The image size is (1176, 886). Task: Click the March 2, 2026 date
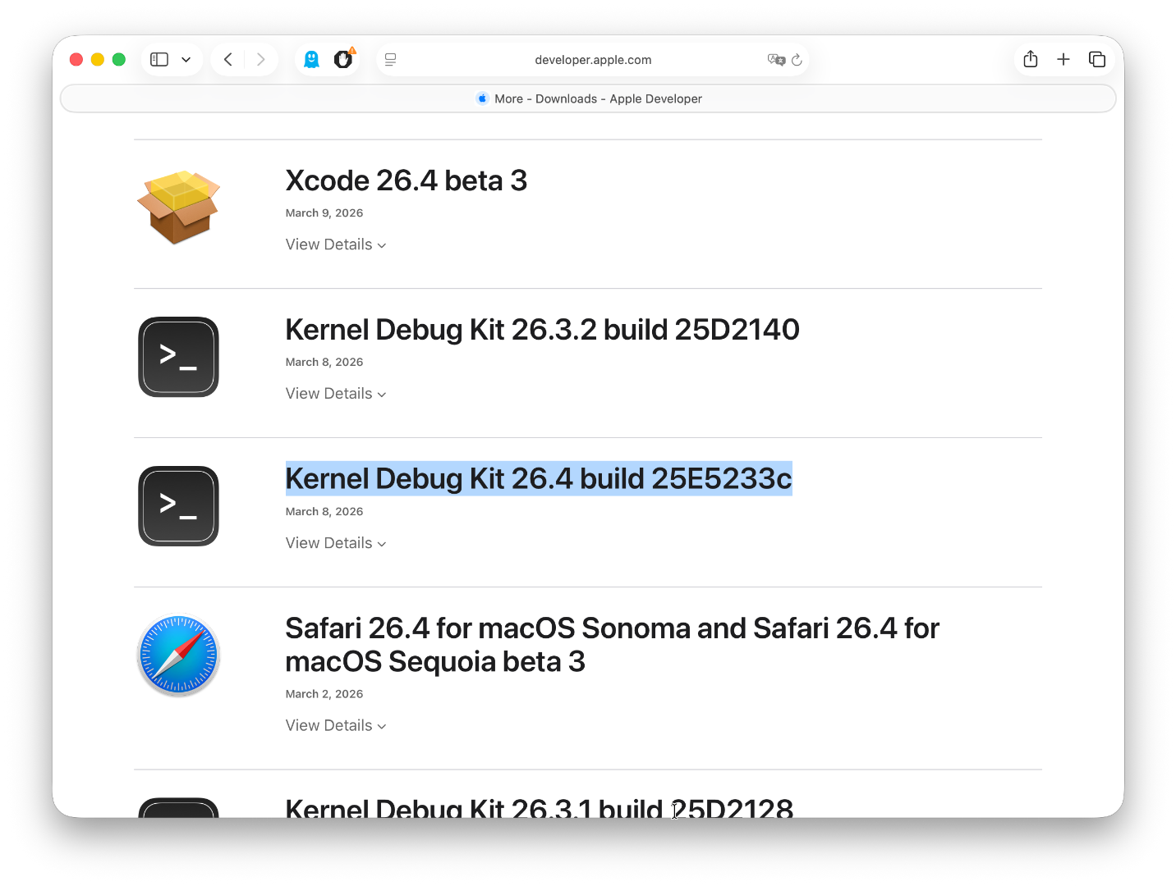tap(324, 694)
